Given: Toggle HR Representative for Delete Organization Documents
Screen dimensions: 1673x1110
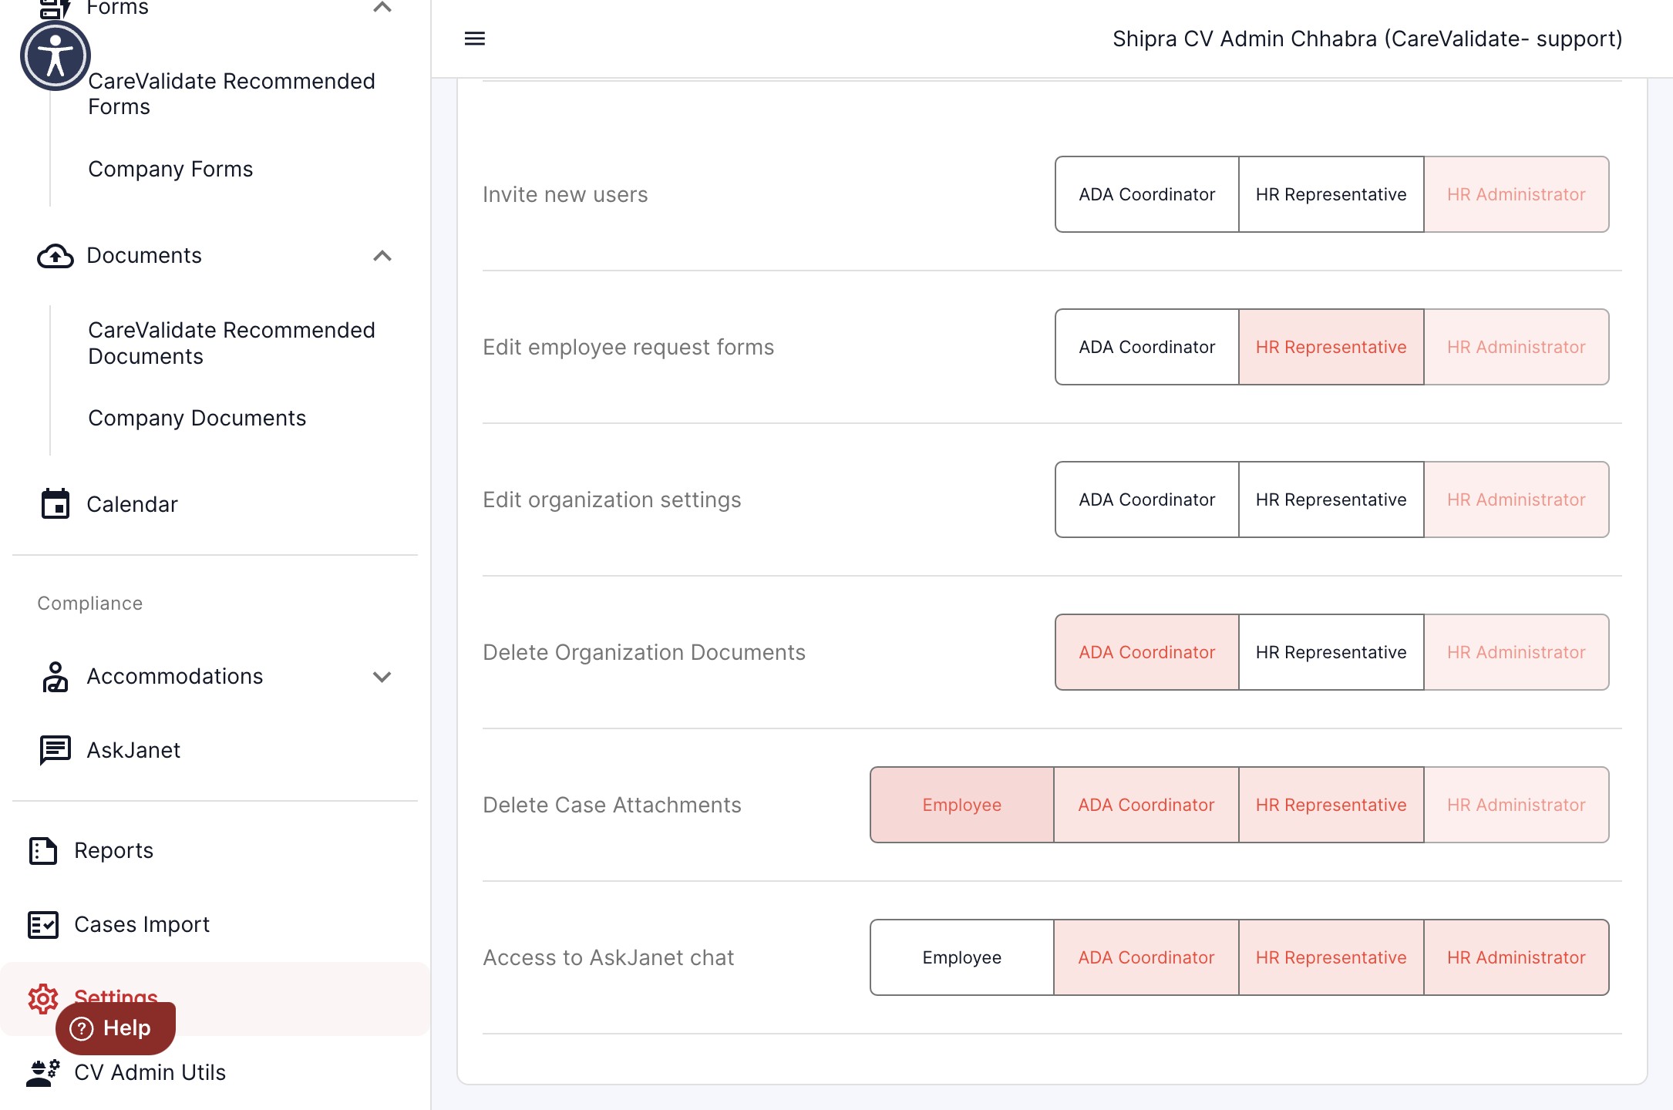Looking at the screenshot, I should point(1331,652).
